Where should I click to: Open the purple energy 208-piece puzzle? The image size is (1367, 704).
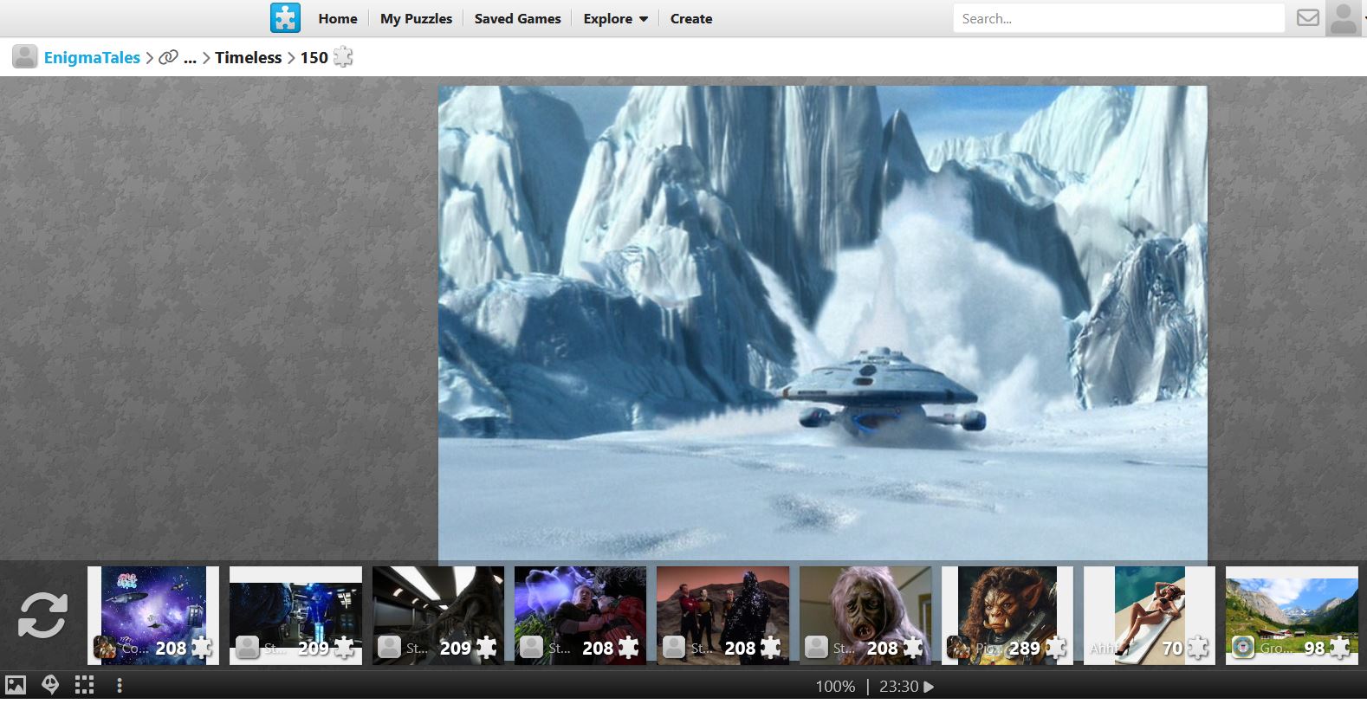pyautogui.click(x=580, y=616)
